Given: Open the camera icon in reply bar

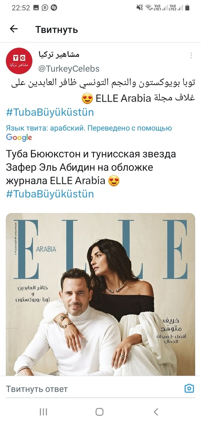Looking at the screenshot, I should click(189, 389).
